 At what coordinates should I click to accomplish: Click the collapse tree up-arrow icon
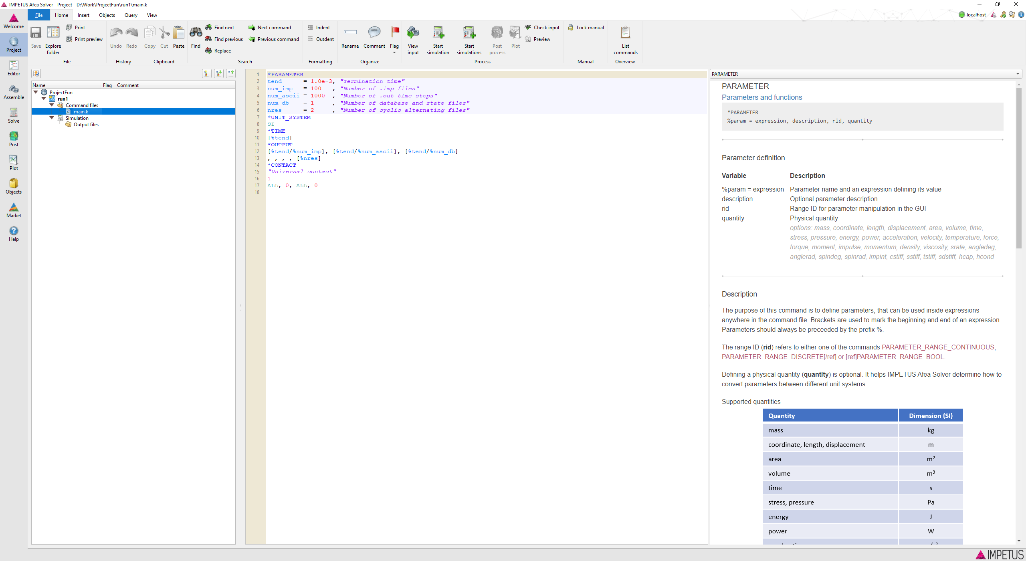(231, 73)
